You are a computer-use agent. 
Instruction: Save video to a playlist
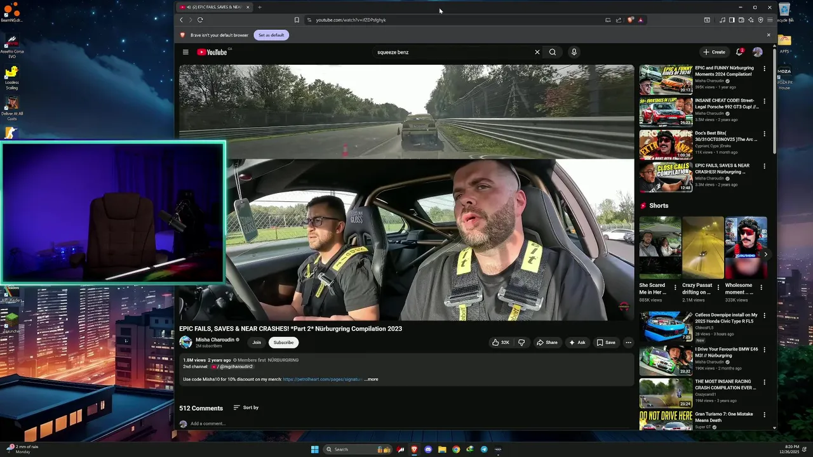606,342
